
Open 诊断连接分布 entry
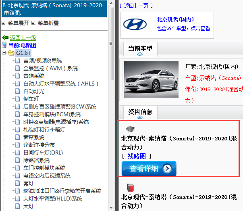coord(39,145)
